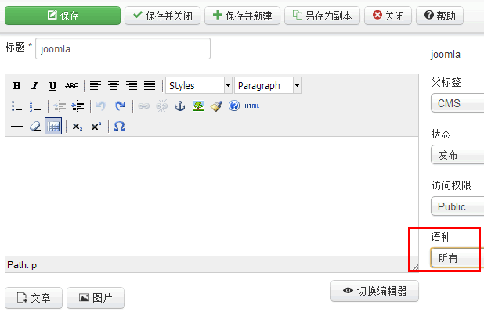This screenshot has width=484, height=312.
Task: Click the 文章 insert button
Action: [34, 298]
